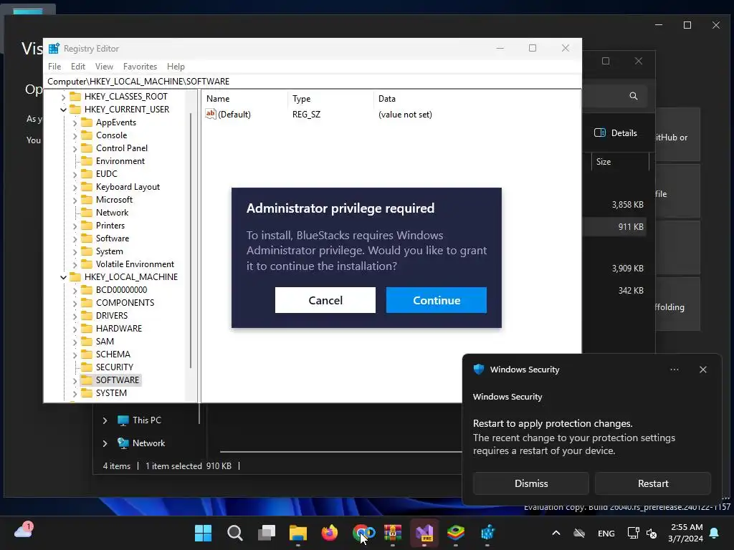Screen dimensions: 734x550
Task: Click the Windows Security shield icon
Action: pos(478,369)
